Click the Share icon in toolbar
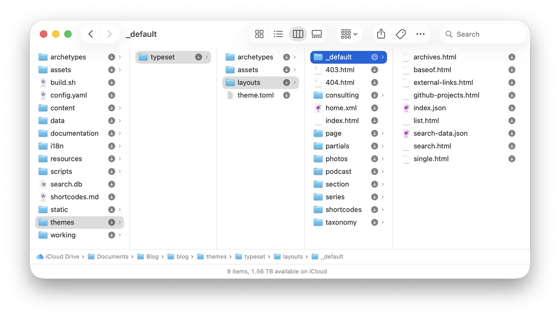Image resolution: width=560 pixels, height=318 pixels. (x=381, y=34)
